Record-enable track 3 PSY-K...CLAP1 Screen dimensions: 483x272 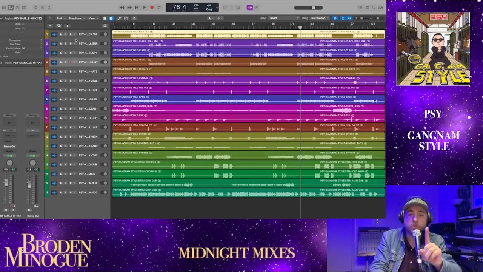pyautogui.click(x=70, y=53)
